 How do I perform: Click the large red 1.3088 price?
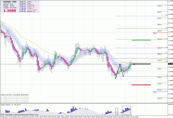10,11
